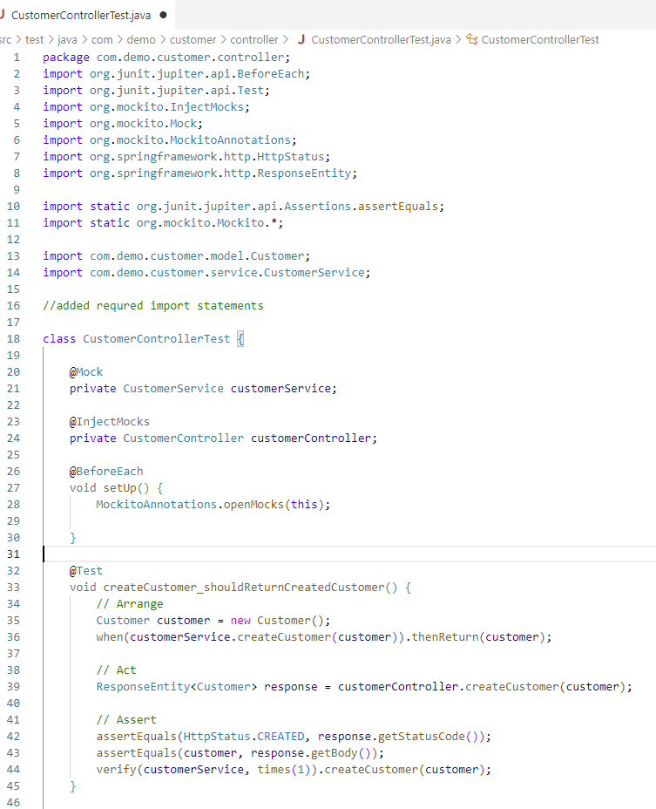Click 'CREATED' constant on line 42

coord(281,737)
